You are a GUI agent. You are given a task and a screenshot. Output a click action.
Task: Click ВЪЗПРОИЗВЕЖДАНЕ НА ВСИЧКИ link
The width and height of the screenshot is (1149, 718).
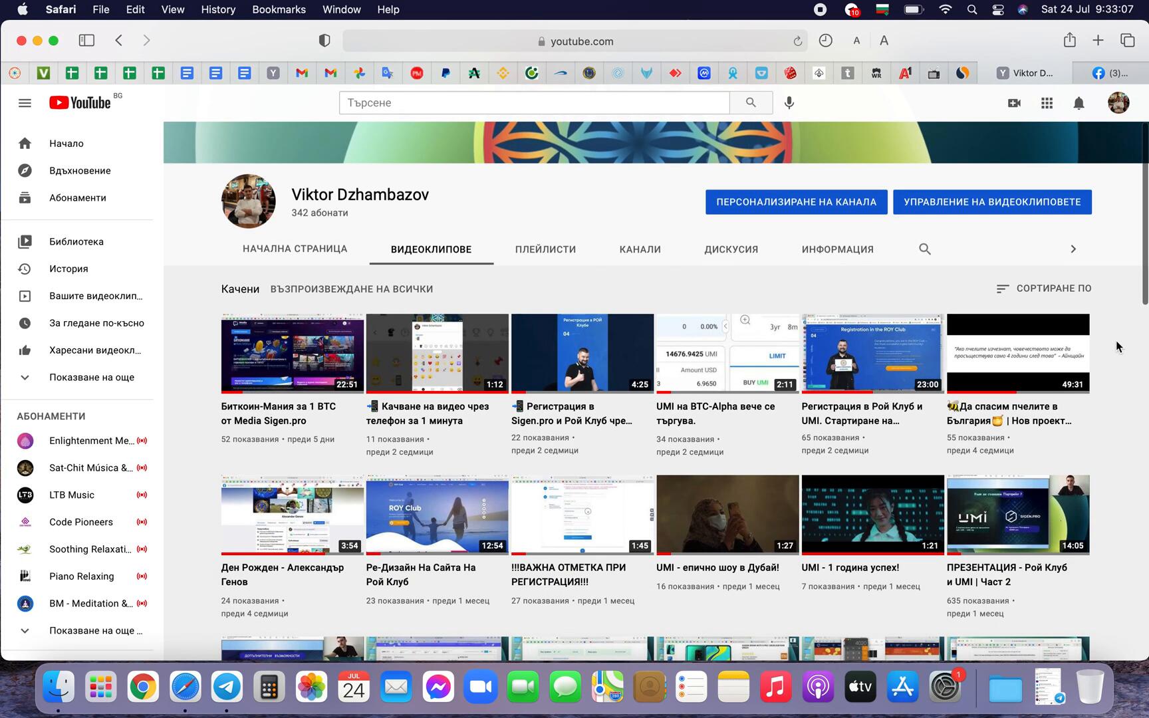click(x=351, y=289)
